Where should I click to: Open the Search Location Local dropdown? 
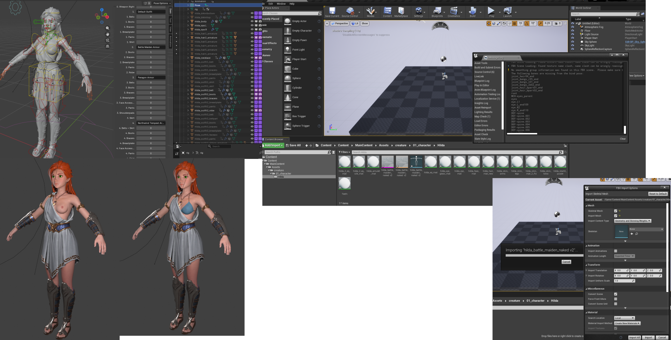point(624,318)
